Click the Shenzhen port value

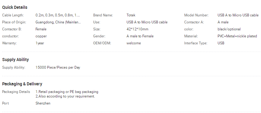(43, 103)
